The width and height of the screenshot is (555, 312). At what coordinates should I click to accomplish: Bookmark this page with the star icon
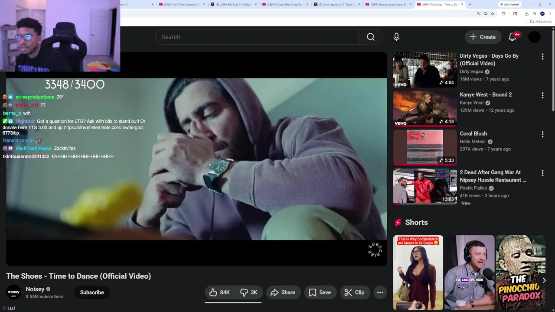[493, 13]
